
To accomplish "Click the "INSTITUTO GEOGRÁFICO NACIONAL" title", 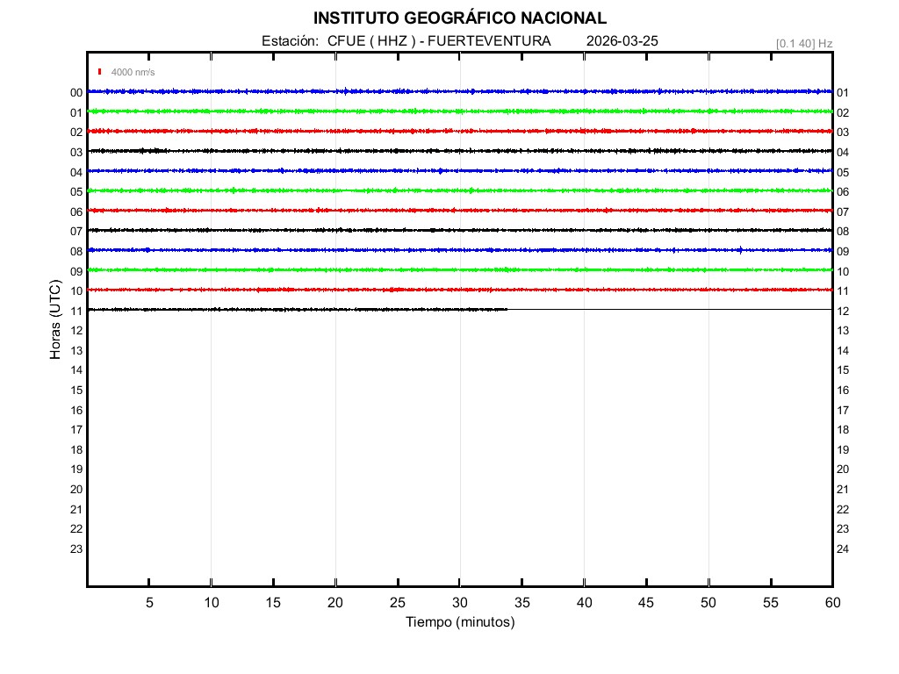I will (459, 18).
